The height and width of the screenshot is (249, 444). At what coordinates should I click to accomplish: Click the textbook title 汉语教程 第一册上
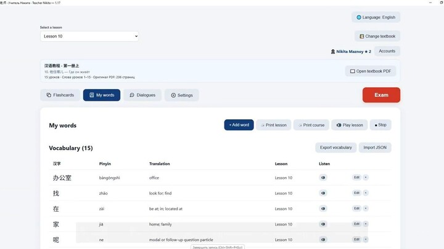[x=62, y=66]
